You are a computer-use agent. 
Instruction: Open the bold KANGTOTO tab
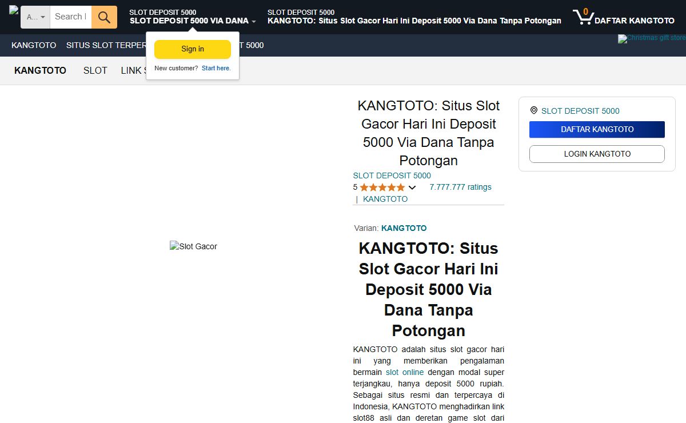[40, 70]
